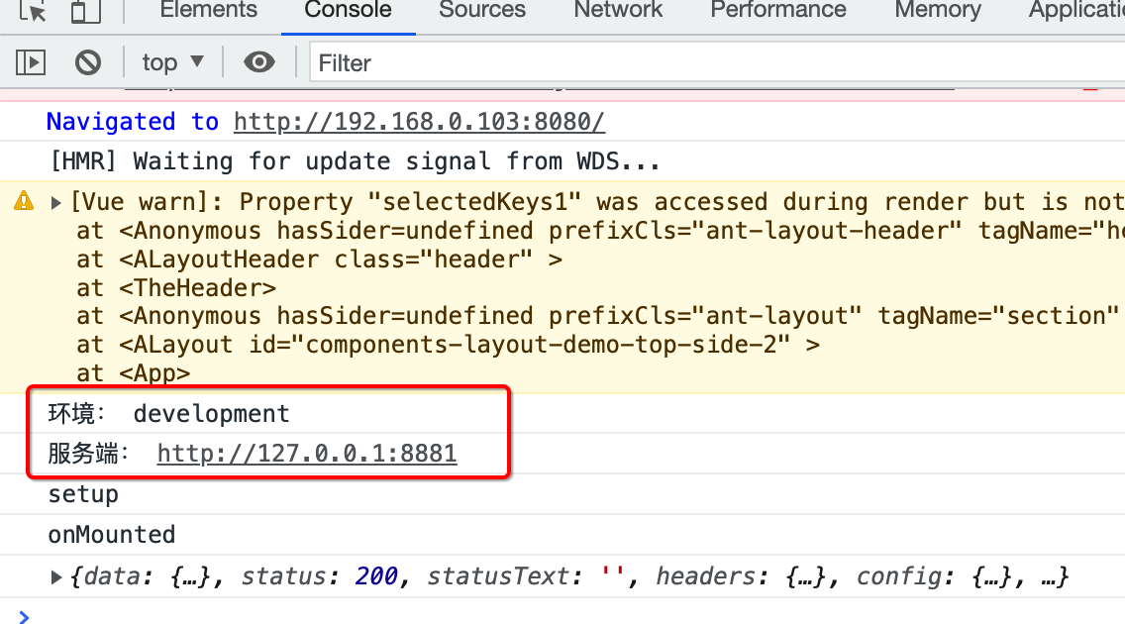This screenshot has width=1125, height=624.
Task: Select the Console tab
Action: click(348, 10)
